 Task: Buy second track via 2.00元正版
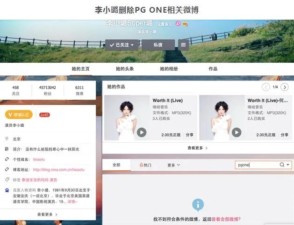click(x=265, y=135)
